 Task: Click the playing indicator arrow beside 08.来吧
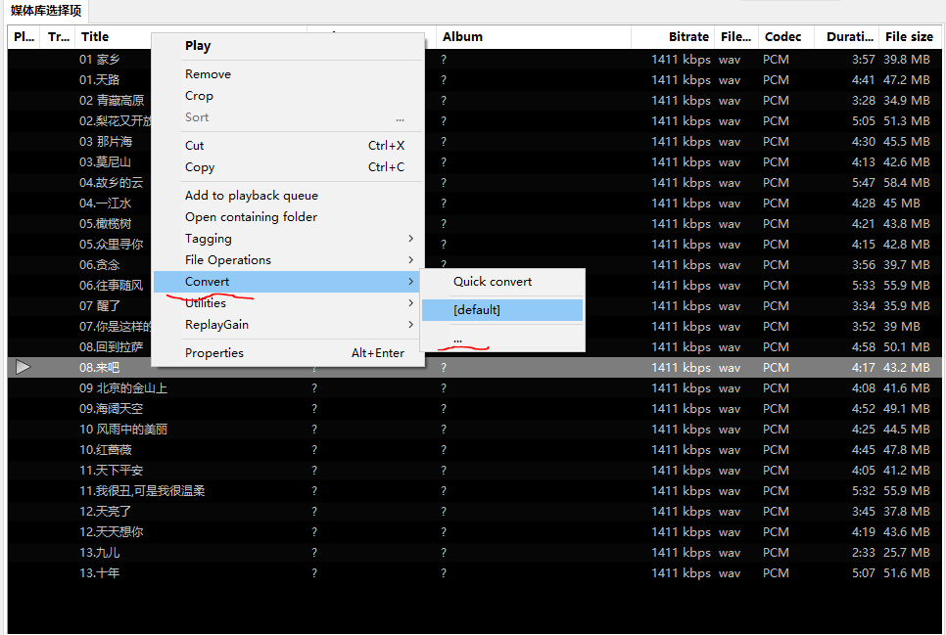pyautogui.click(x=24, y=367)
